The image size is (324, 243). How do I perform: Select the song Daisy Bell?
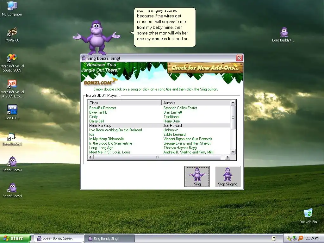point(97,121)
